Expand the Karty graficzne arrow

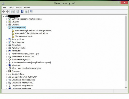pos(7,39)
